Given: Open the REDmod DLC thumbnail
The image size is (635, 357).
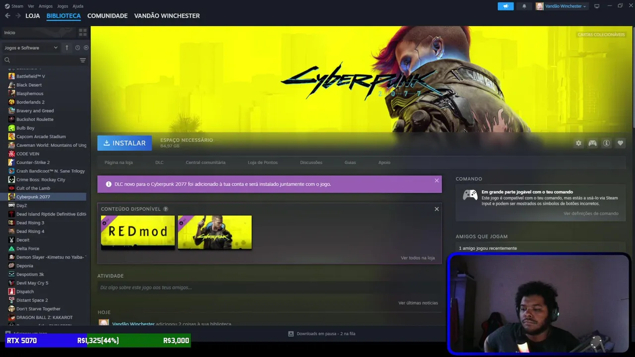Looking at the screenshot, I should click(138, 232).
